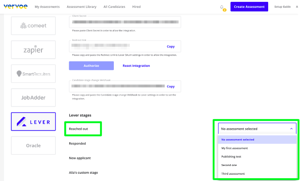Collapse the assessment dropdown chevron
This screenshot has width=300, height=181.
pos(291,129)
